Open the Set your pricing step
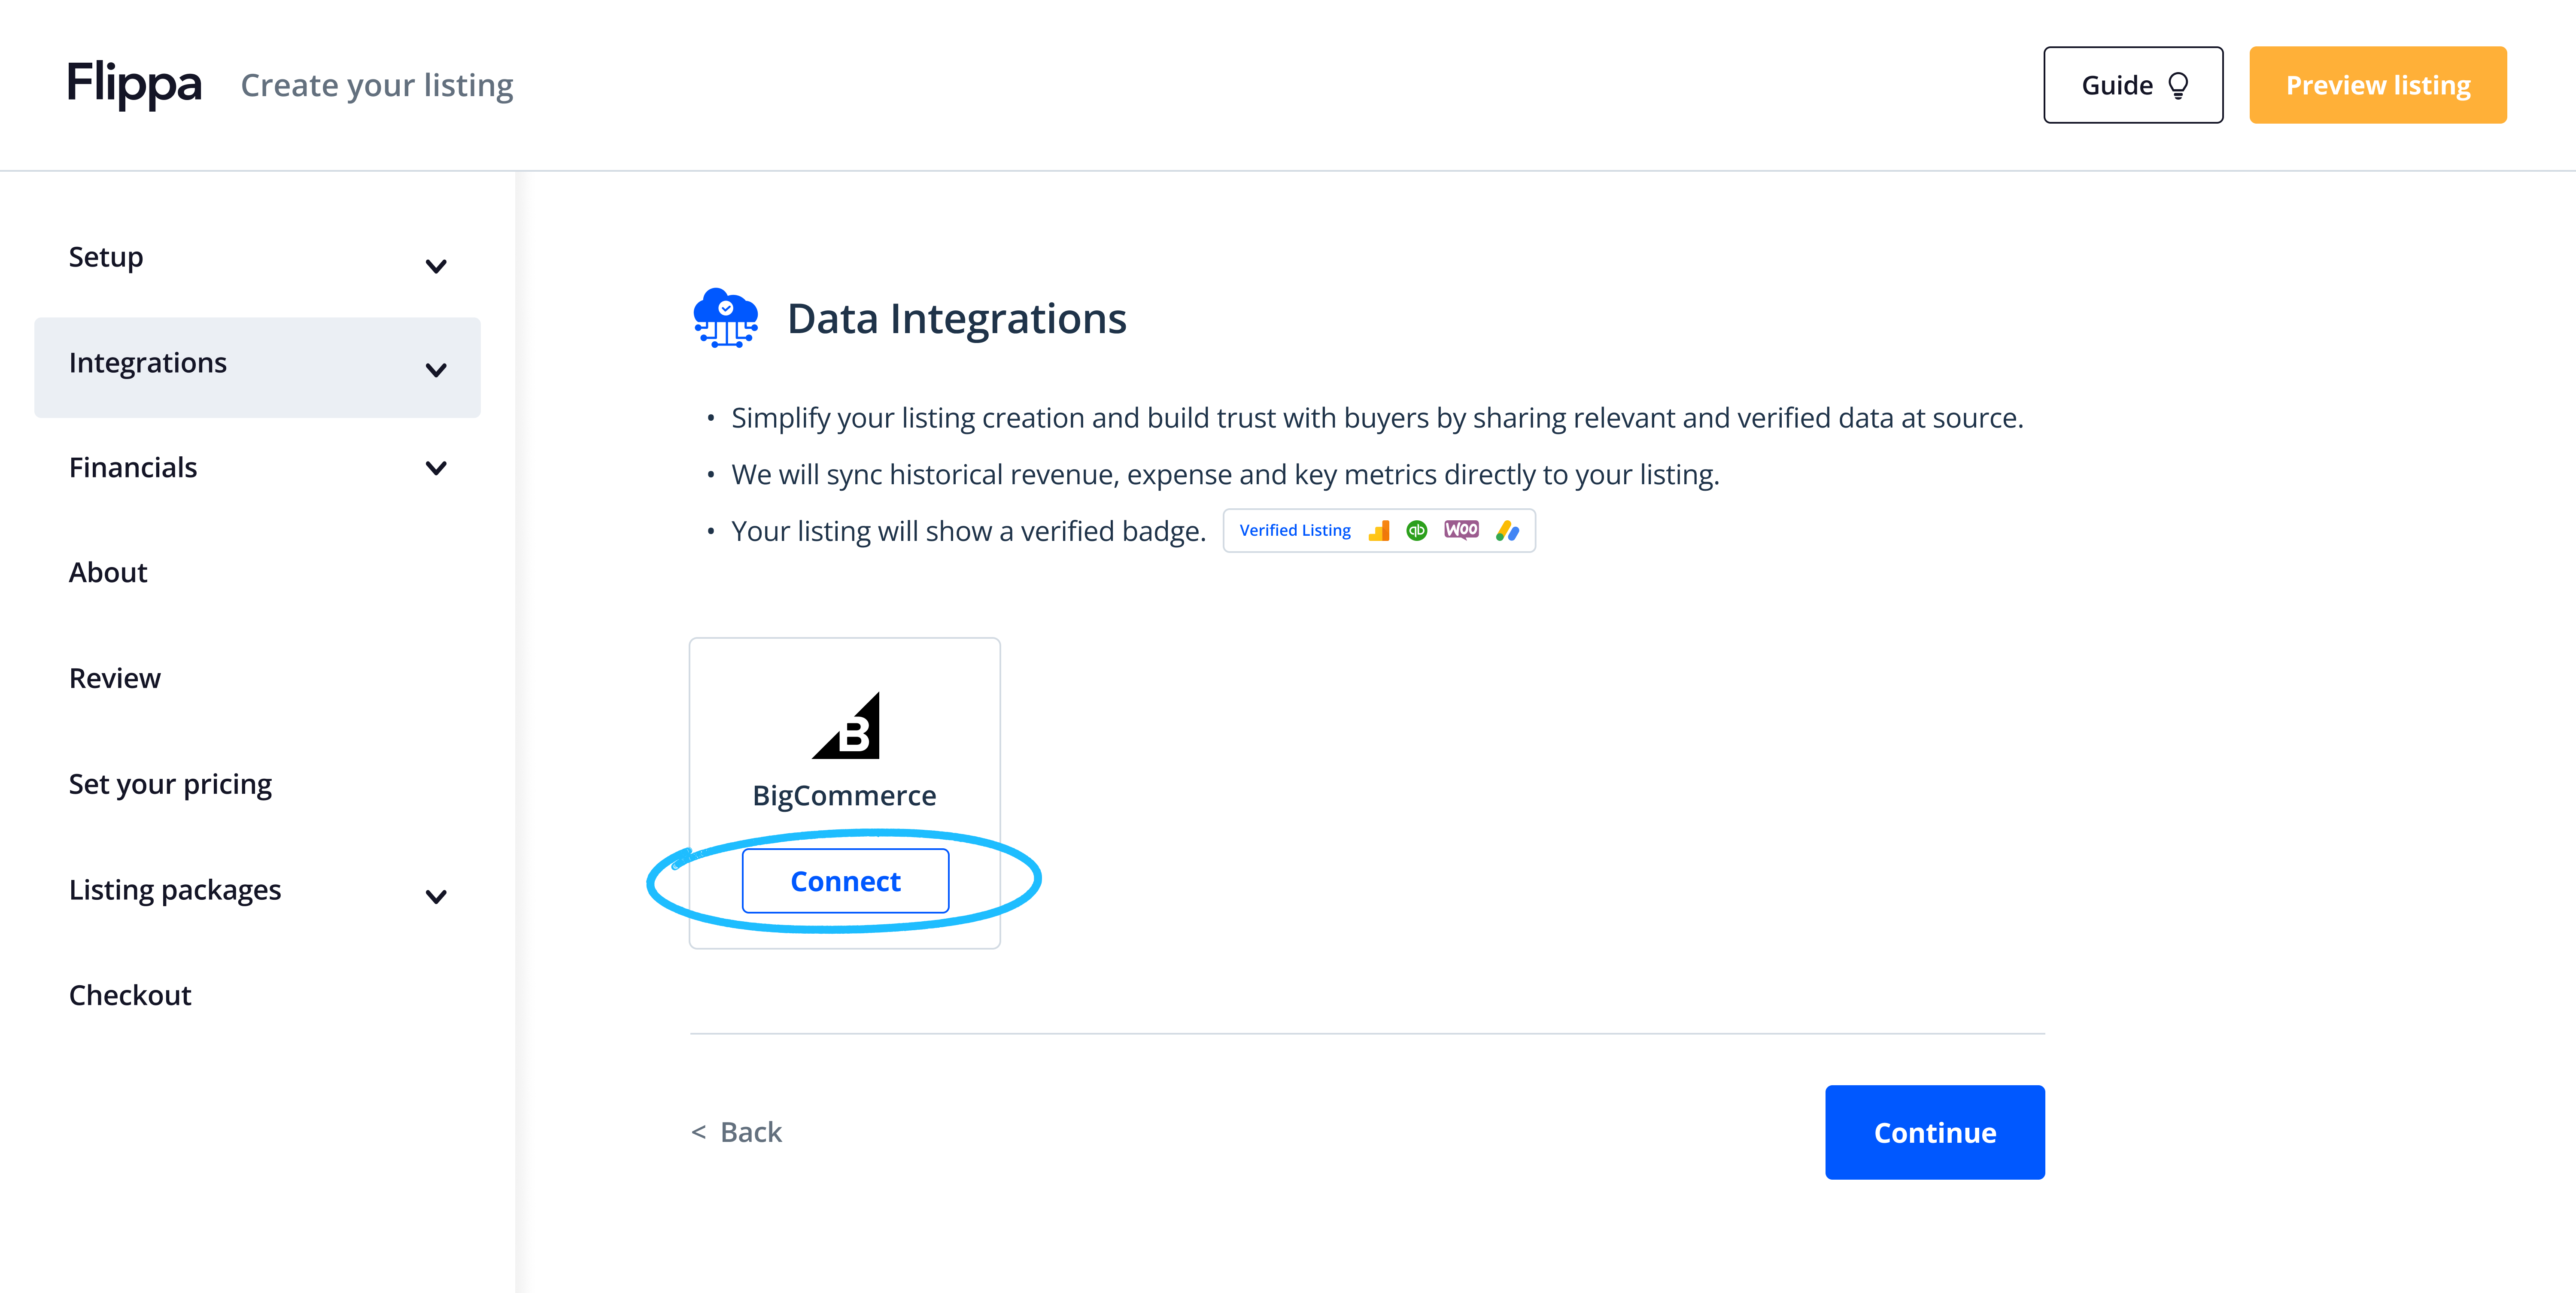 point(170,784)
